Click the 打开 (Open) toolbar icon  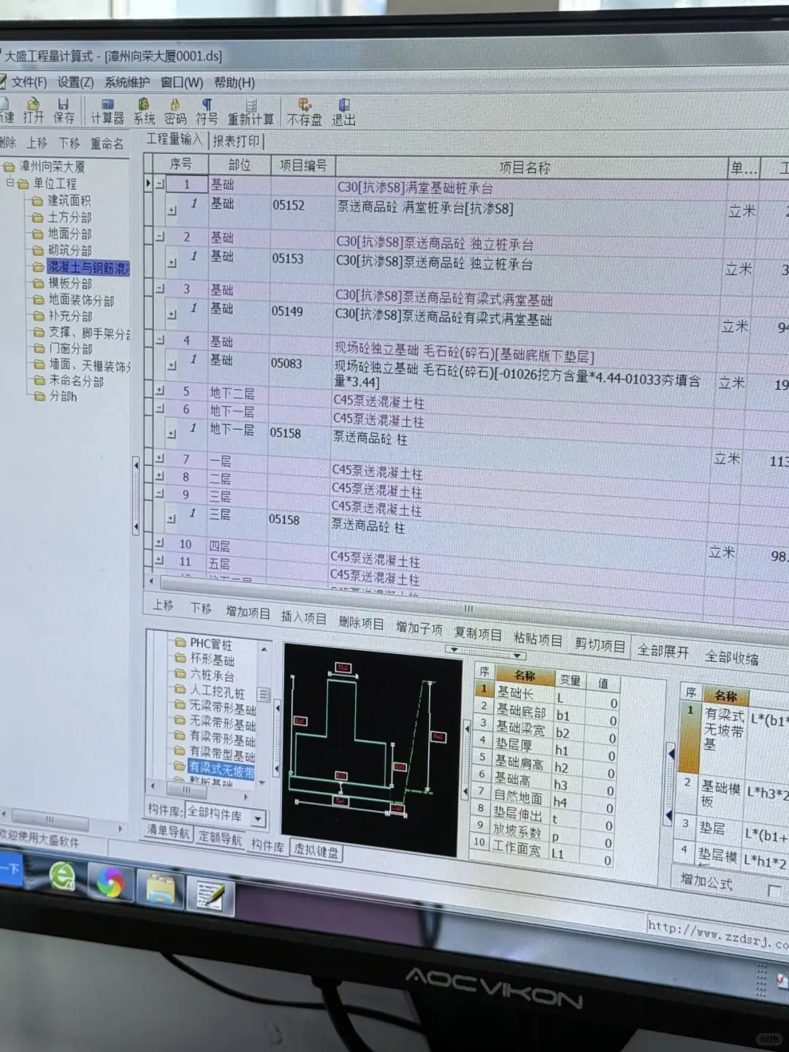pyautogui.click(x=33, y=110)
